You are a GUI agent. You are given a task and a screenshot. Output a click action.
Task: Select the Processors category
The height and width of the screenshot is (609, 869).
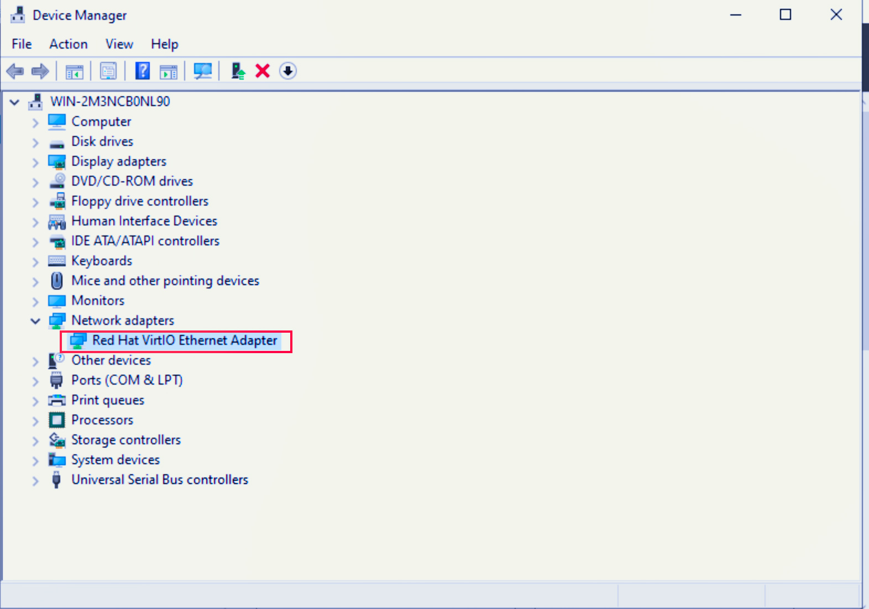pyautogui.click(x=102, y=420)
